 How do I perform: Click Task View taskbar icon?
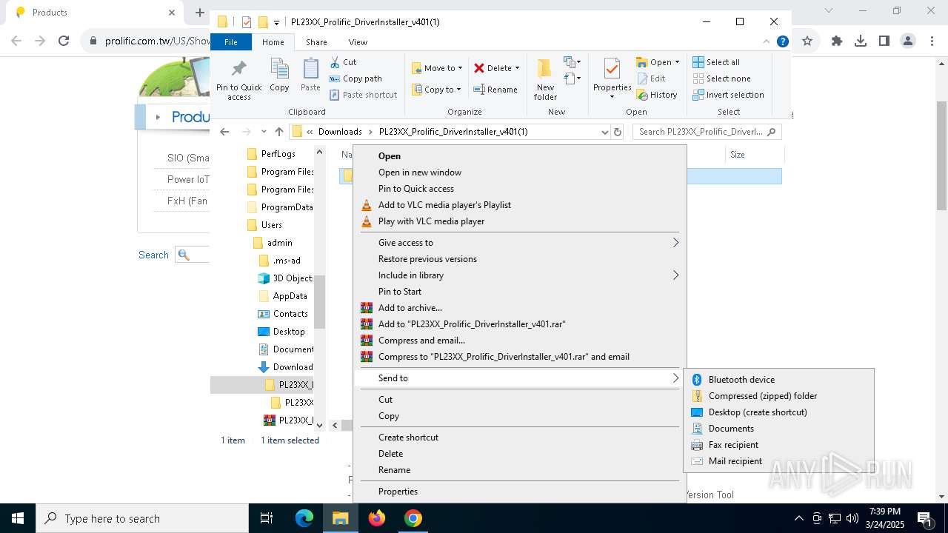click(267, 518)
